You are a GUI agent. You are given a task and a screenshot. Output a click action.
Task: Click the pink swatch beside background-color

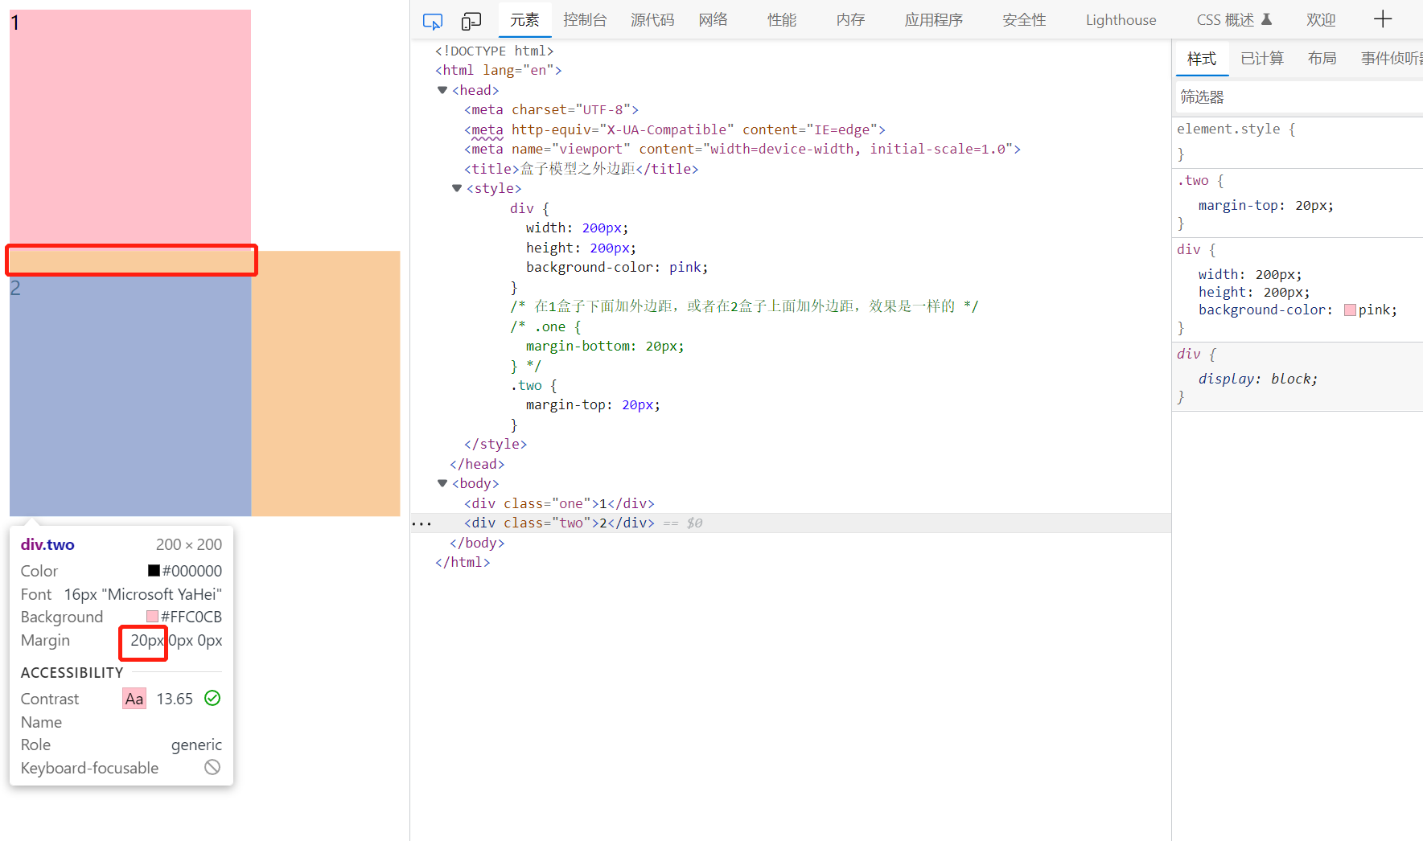(x=1351, y=310)
